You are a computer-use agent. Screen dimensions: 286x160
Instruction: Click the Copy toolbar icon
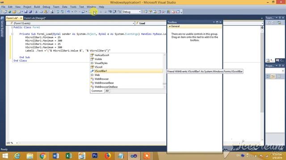click(x=41, y=12)
